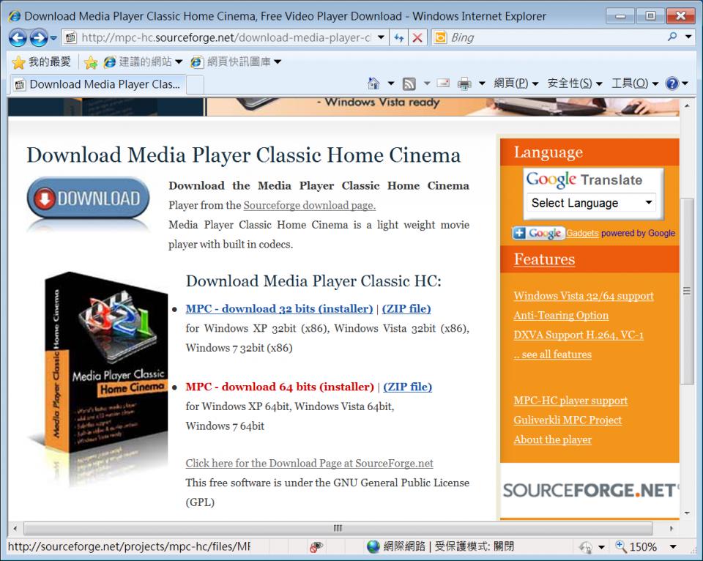Open a new blank tab
The height and width of the screenshot is (561, 703).
point(195,85)
